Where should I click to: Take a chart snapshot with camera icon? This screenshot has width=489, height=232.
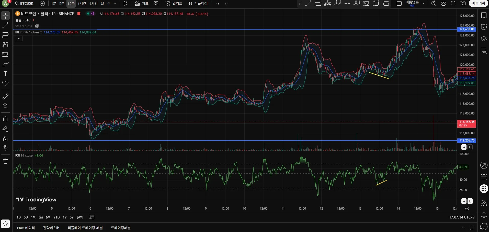click(x=463, y=3)
